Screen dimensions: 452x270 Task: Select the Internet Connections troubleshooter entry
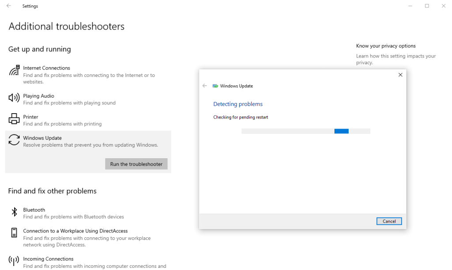coord(87,75)
